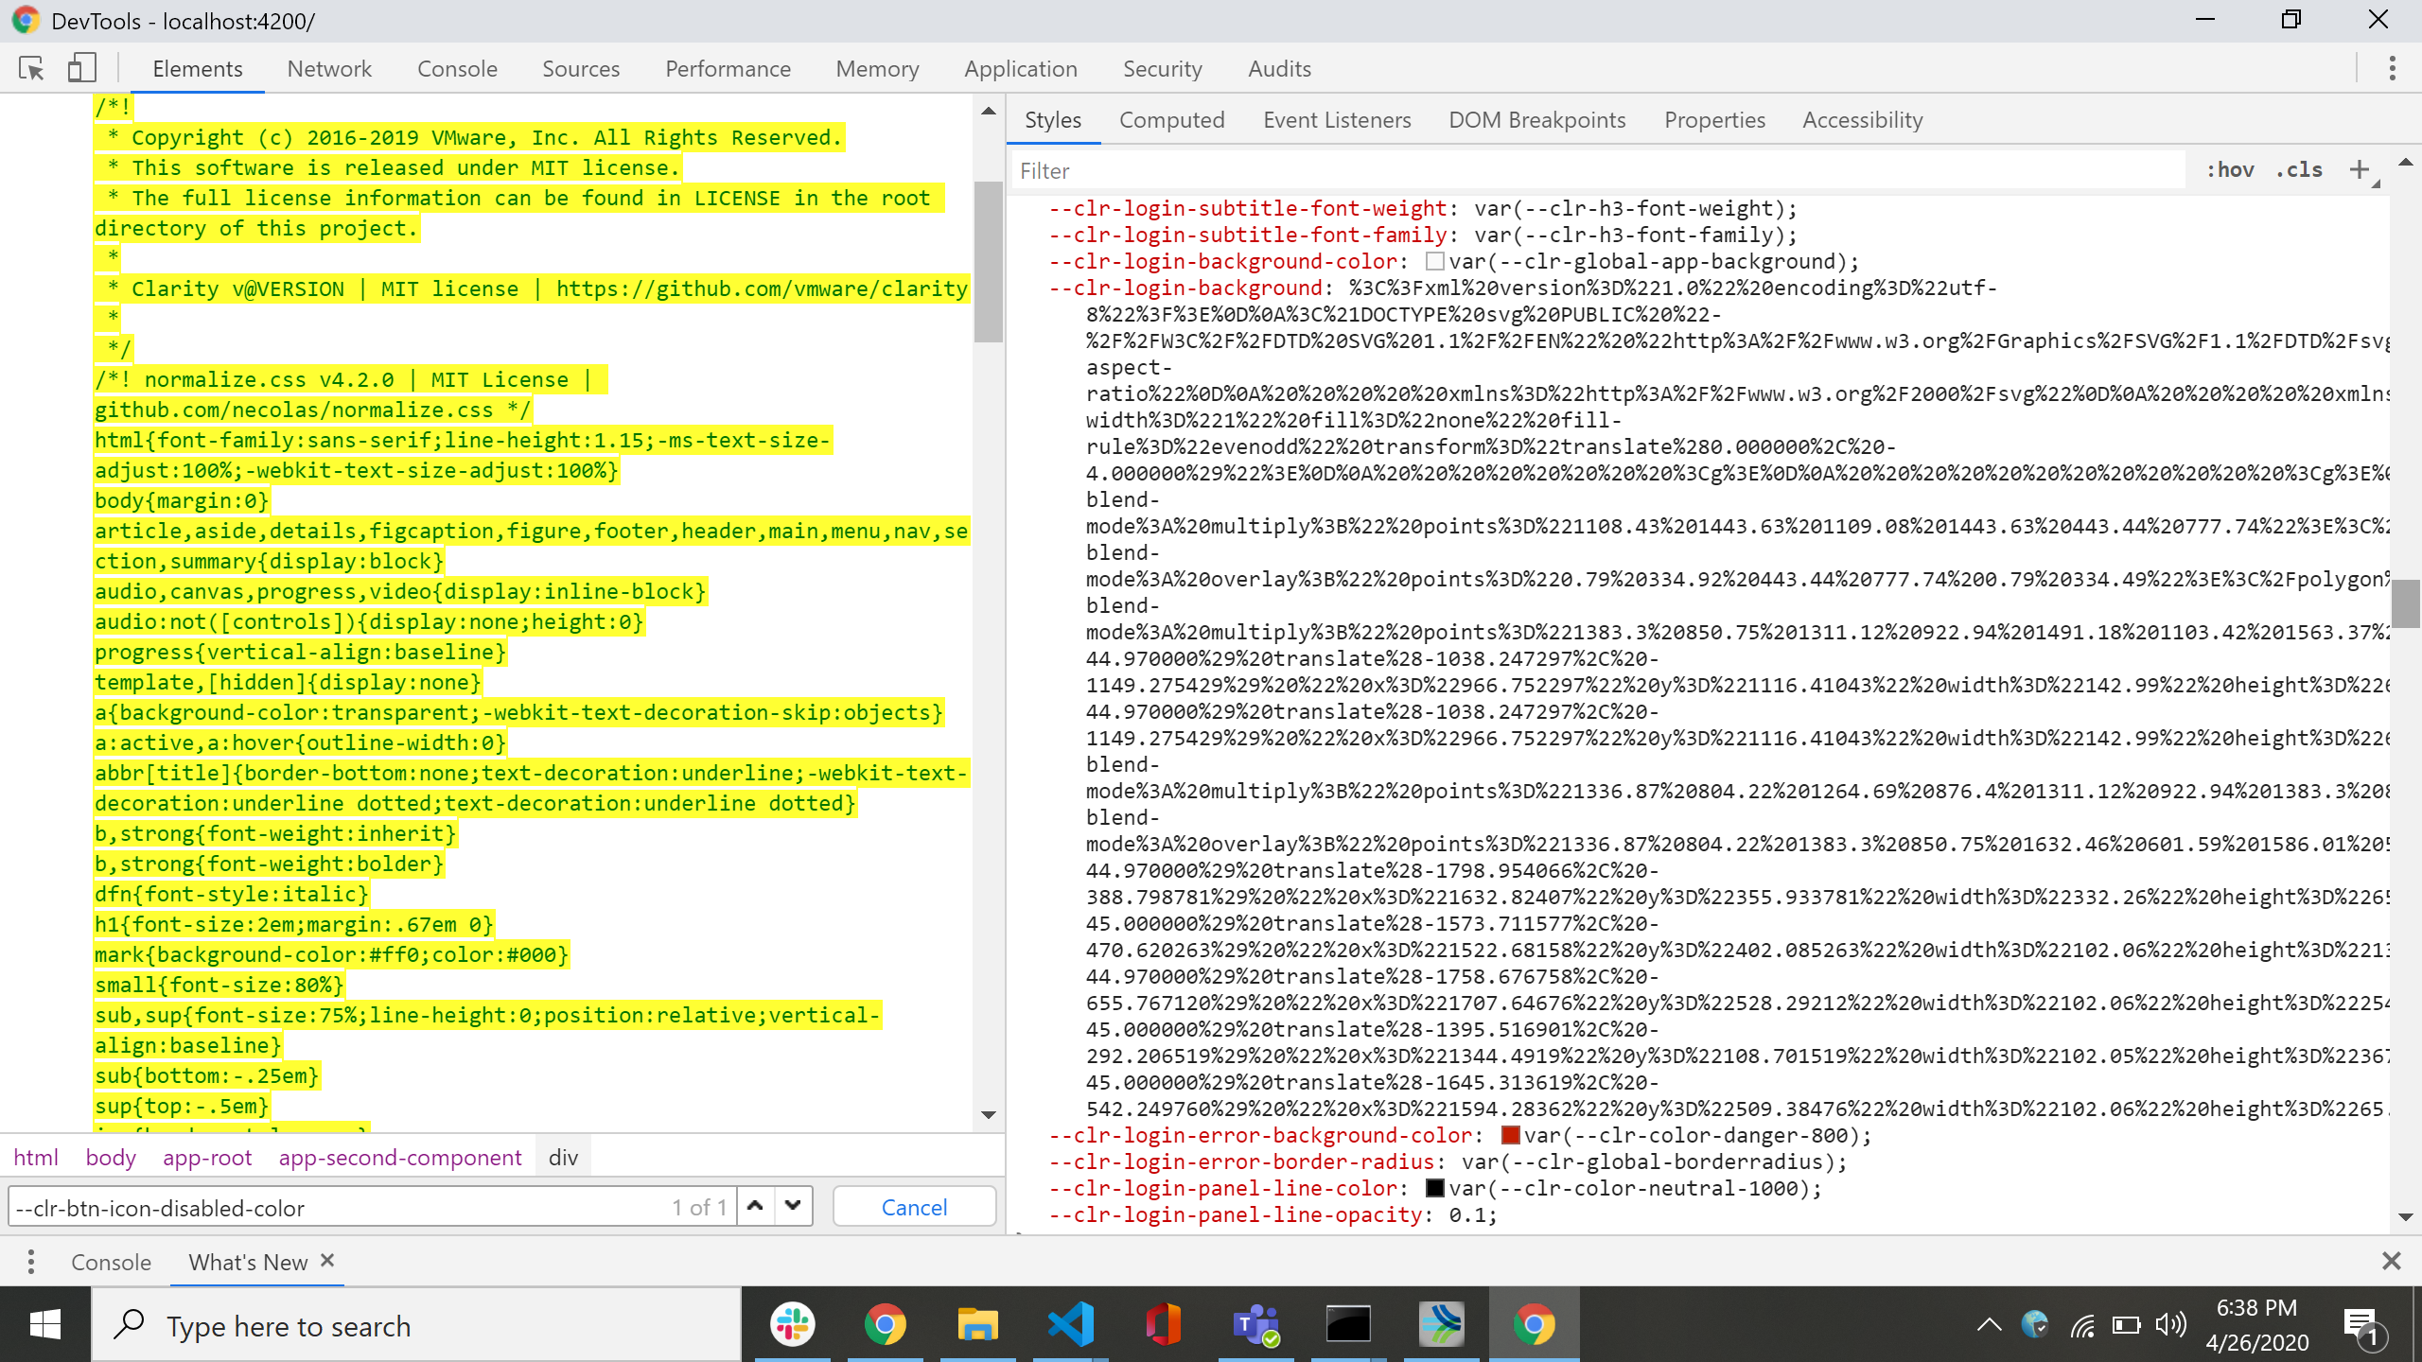Open drawer three-dot menu beside Console
The height and width of the screenshot is (1362, 2422).
pyautogui.click(x=31, y=1262)
